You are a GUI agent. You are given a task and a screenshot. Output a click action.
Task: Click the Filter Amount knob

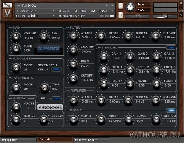[73, 50]
